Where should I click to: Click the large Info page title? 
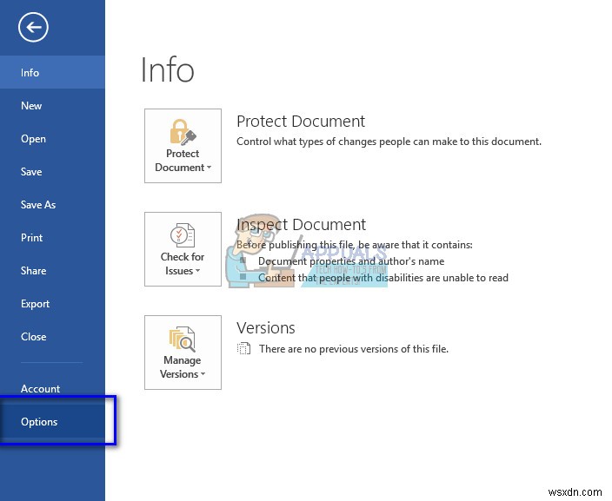[167, 70]
